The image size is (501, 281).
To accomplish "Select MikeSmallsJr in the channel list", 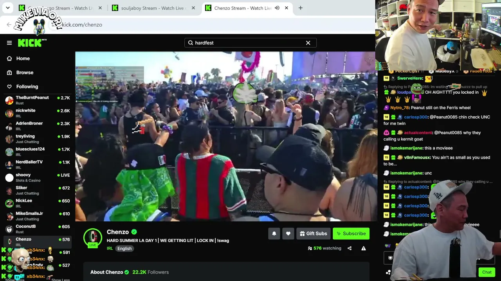I will pyautogui.click(x=38, y=216).
